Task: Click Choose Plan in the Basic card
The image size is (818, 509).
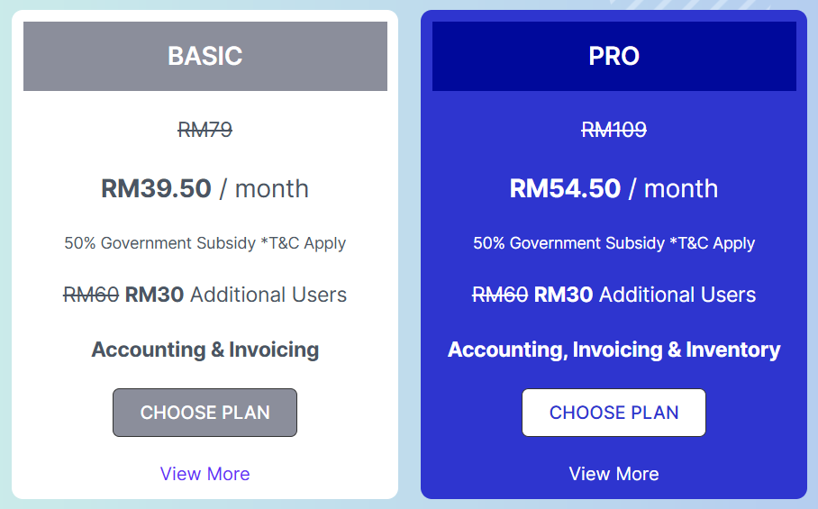Action: [x=204, y=413]
